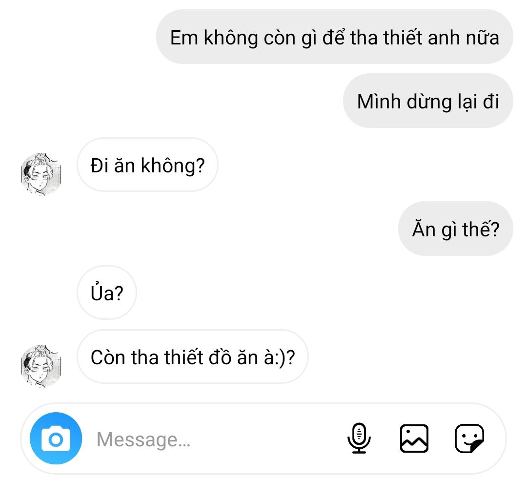527x480 pixels.
Task: Launch camera from the message bar
Action: tap(56, 438)
